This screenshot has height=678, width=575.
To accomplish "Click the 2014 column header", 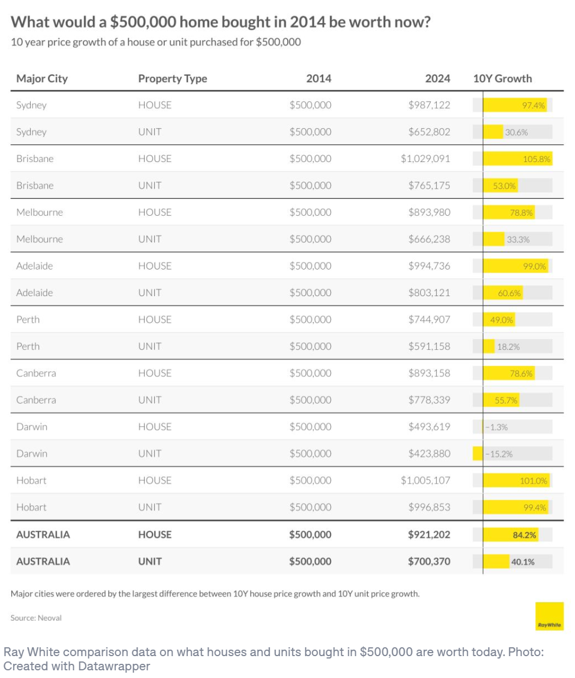I will [x=319, y=79].
